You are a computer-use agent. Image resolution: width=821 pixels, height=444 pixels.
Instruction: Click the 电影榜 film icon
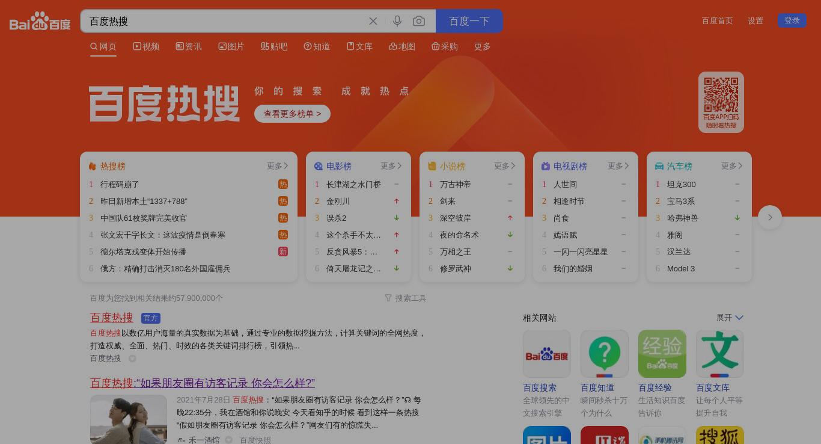(x=319, y=166)
